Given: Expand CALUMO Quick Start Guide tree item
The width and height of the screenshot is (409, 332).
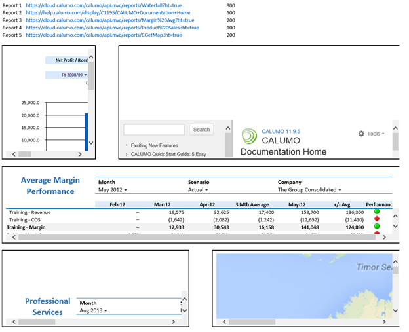Looking at the screenshot, I should click(127, 155).
